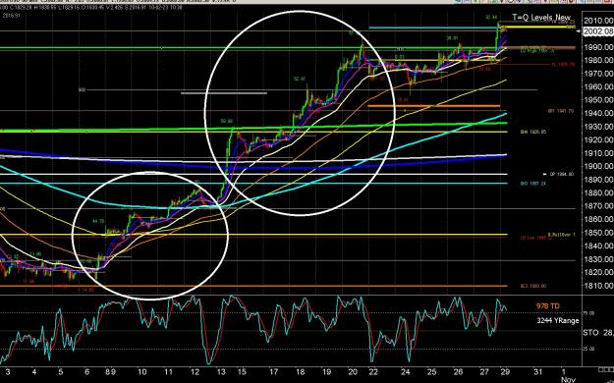Click the date 26 on the time axis
614x383 pixels.
point(458,372)
